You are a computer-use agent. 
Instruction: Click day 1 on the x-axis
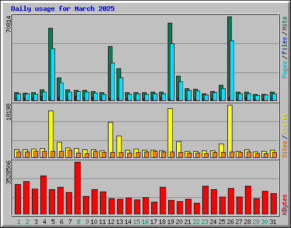tap(19, 222)
